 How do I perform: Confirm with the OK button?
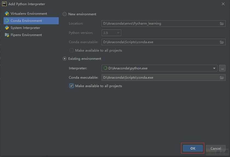pos(193,148)
